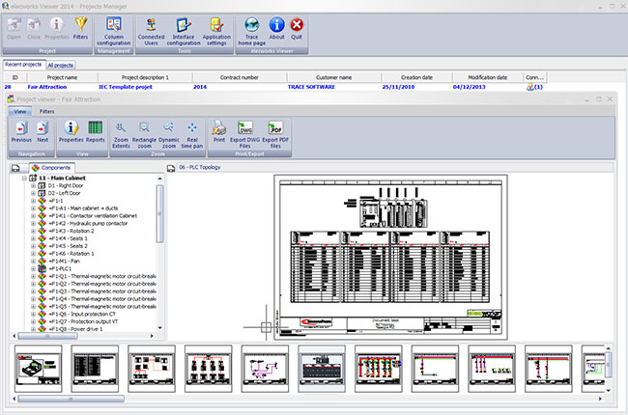Open the Reports icon

pyautogui.click(x=96, y=127)
